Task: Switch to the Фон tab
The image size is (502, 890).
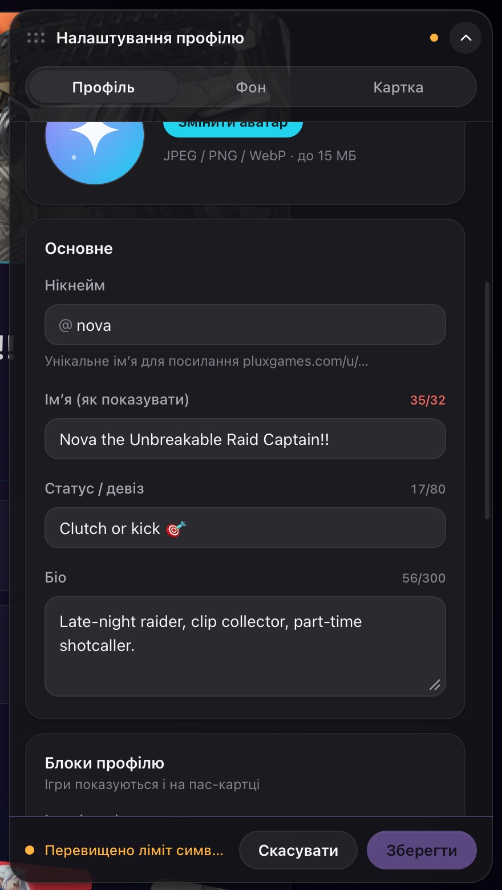Action: pos(251,87)
